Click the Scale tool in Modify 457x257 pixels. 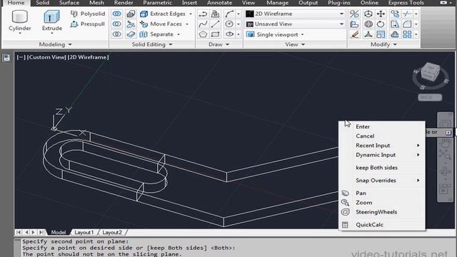pyautogui.click(x=381, y=34)
